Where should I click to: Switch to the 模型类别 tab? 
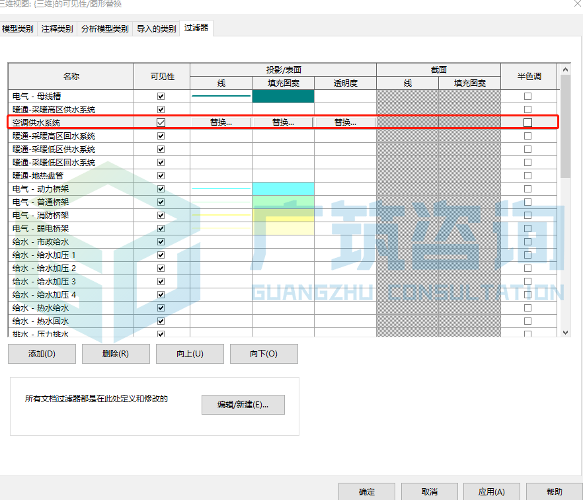pyautogui.click(x=17, y=28)
